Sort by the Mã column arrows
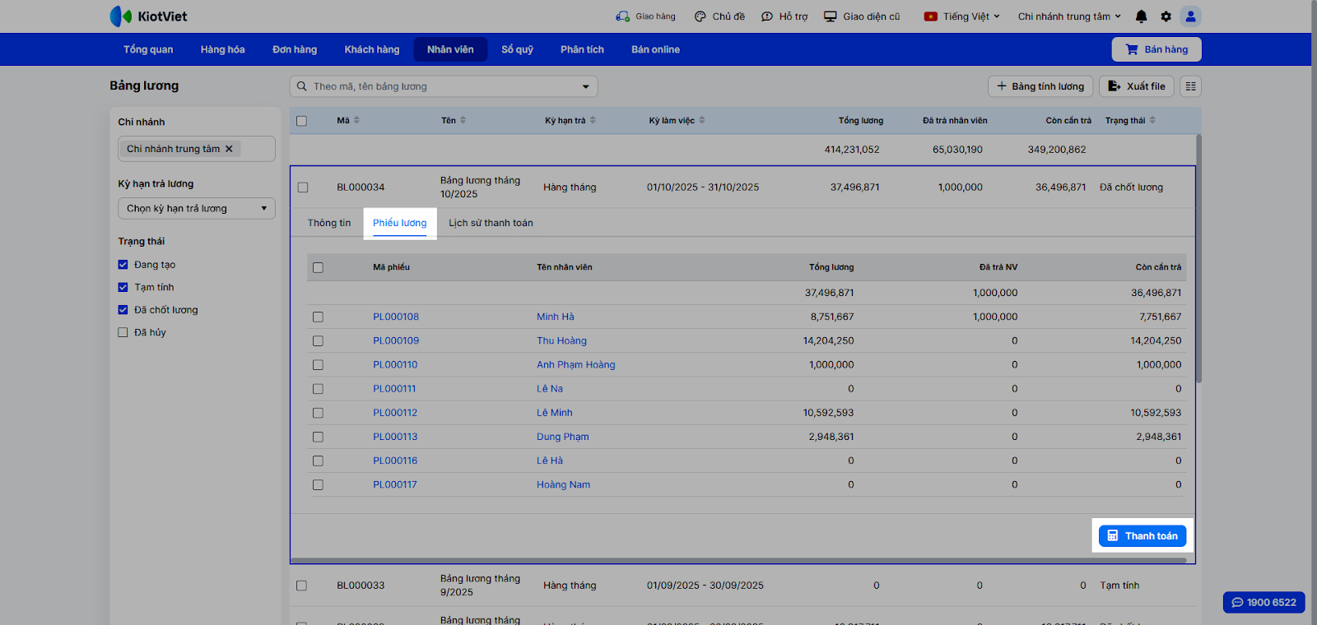The width and height of the screenshot is (1317, 625). coord(356,120)
